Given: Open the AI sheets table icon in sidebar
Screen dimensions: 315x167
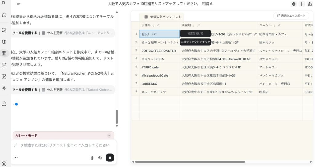Looking at the screenshot, I should pyautogui.click(x=4, y=53).
